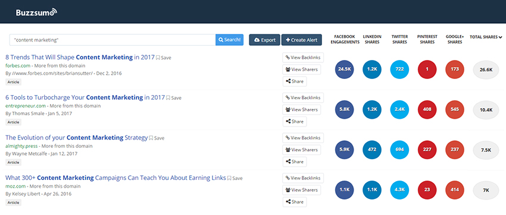
Task: View Backlinks for the entrepreneur.com article
Action: (303, 97)
